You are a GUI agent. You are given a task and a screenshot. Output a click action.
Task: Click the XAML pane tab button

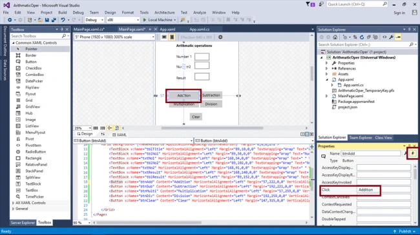click(x=120, y=135)
